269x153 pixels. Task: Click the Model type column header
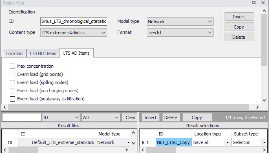(x=113, y=134)
